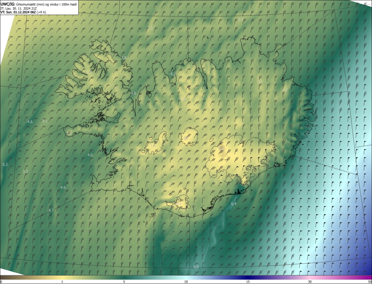Click the 4.7 value label on the map

(x=51, y=210)
